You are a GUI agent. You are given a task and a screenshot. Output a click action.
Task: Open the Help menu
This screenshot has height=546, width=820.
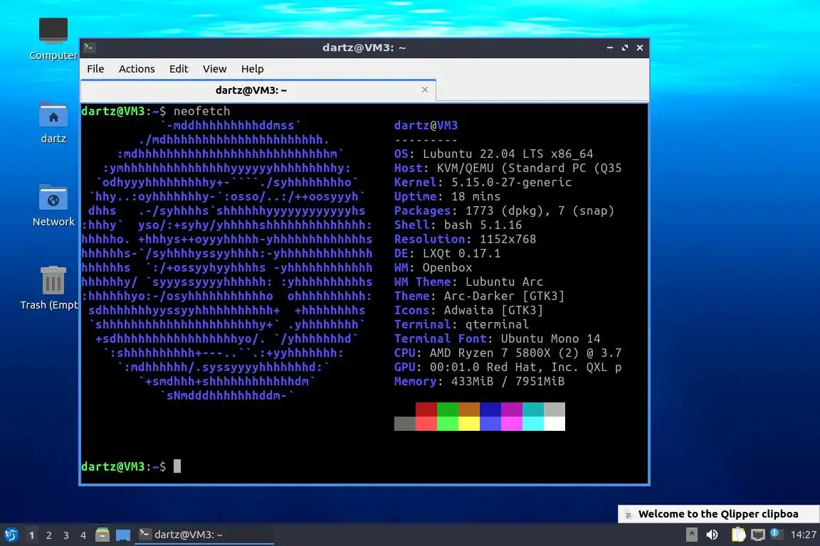(x=252, y=69)
